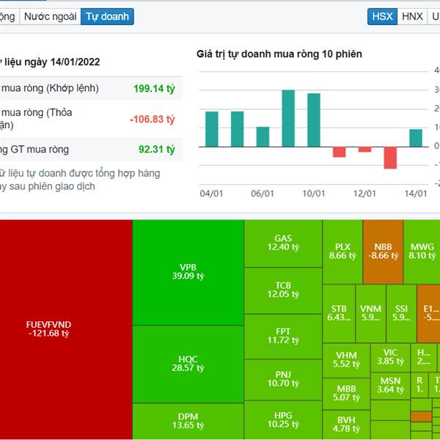Open the VHM 5.52 tỷ treemap block
440x440 pixels.
(346, 360)
